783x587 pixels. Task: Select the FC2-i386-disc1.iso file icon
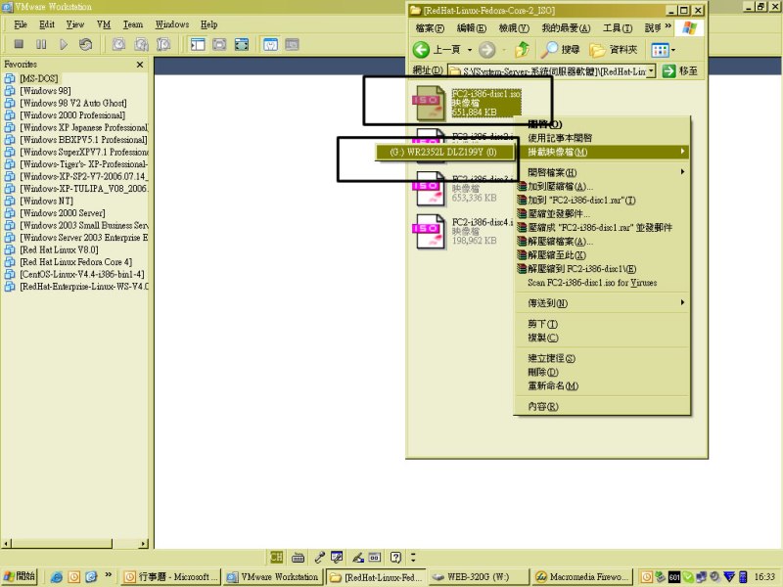coord(430,103)
